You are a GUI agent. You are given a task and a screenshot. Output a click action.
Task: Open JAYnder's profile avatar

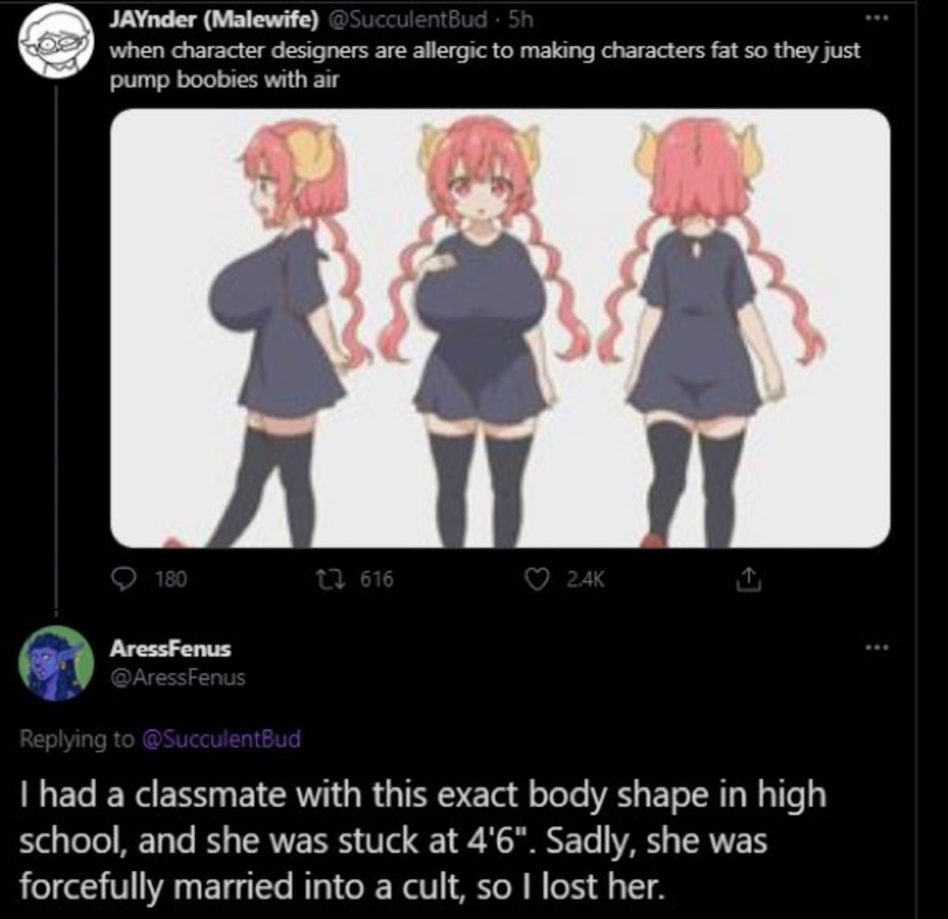[52, 40]
